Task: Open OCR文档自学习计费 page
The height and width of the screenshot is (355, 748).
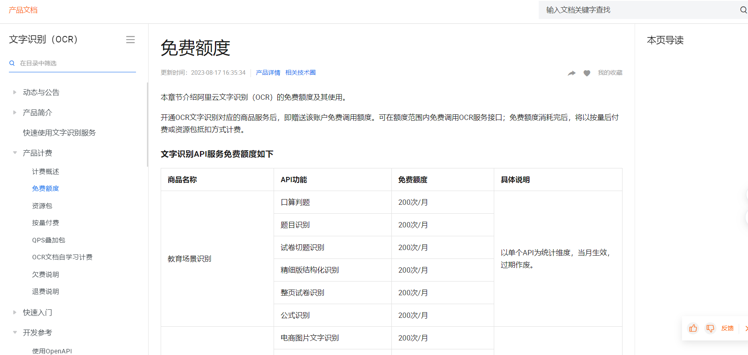Action: coord(62,257)
